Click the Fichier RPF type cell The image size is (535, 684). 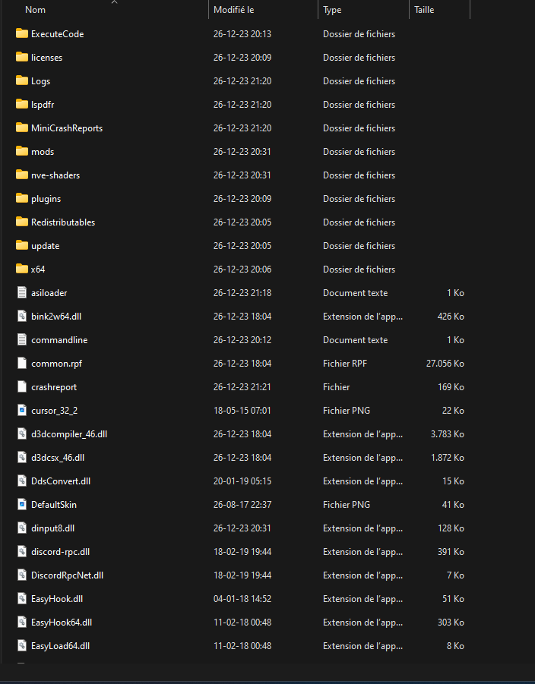coord(345,364)
